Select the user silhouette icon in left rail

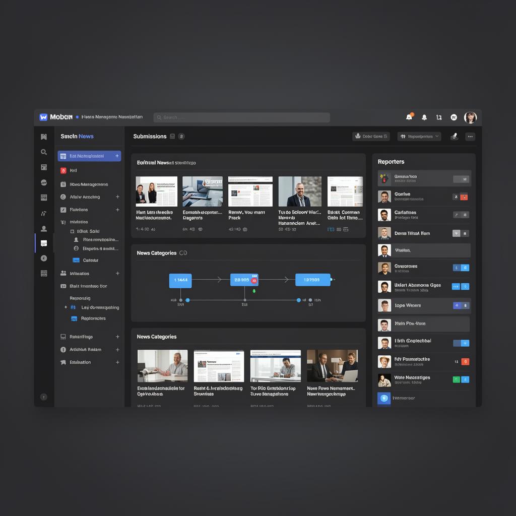pyautogui.click(x=44, y=228)
